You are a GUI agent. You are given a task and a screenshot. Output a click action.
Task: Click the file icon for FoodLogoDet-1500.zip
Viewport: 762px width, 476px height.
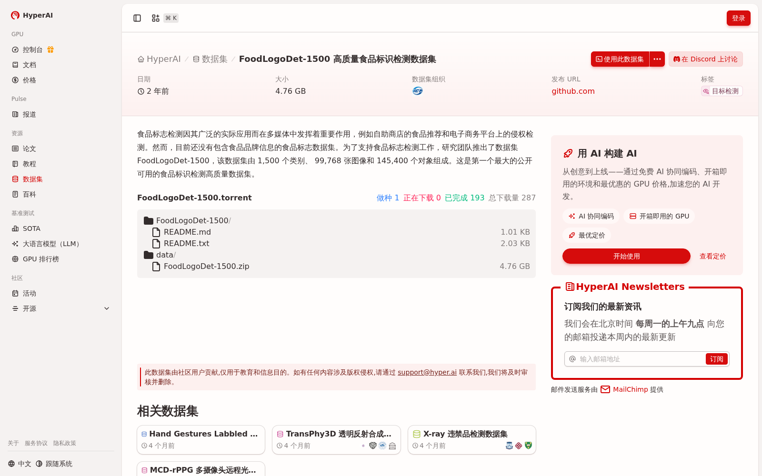(x=156, y=266)
